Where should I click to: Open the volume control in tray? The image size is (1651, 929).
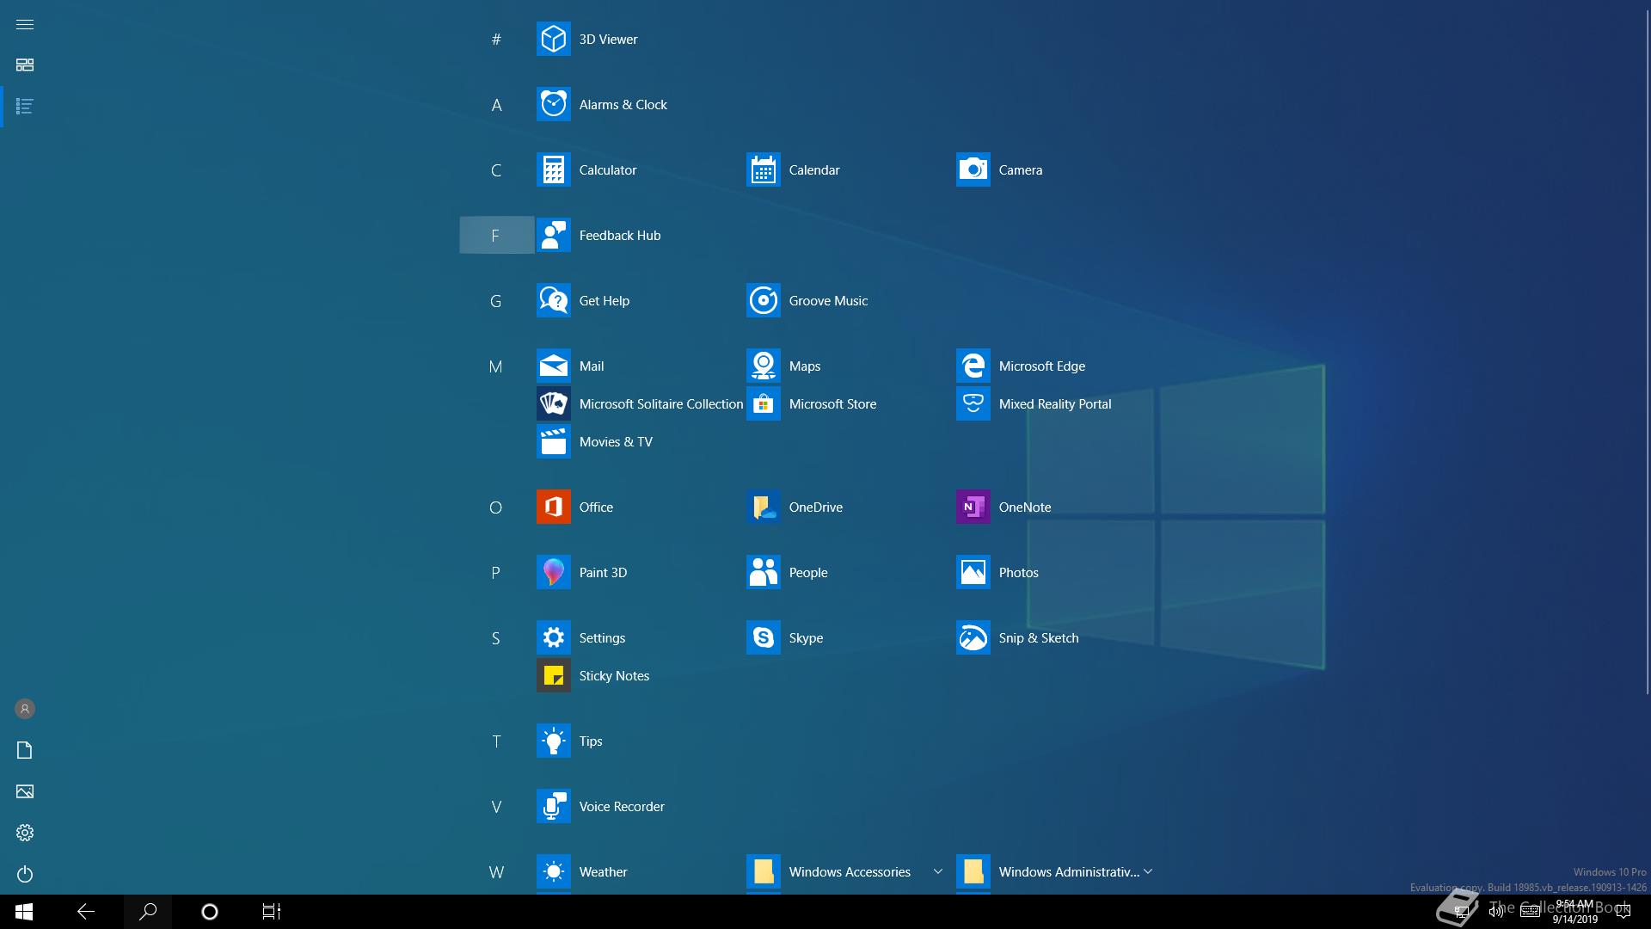pyautogui.click(x=1496, y=912)
